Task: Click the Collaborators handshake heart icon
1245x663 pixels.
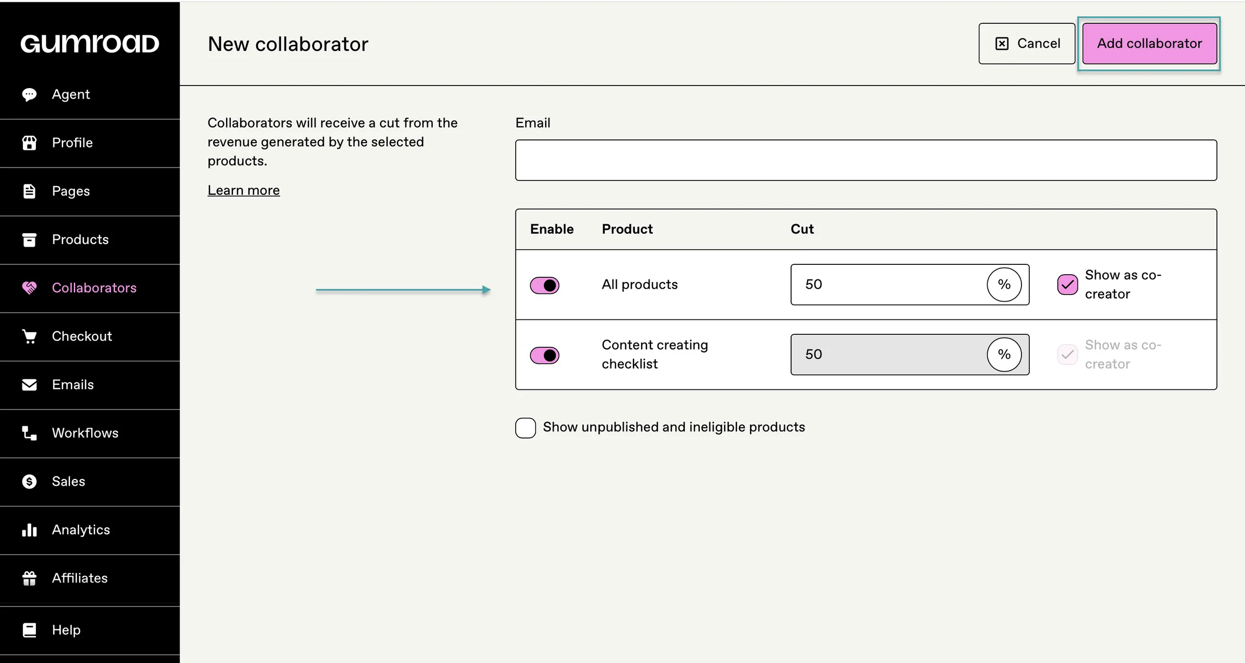Action: coord(30,288)
